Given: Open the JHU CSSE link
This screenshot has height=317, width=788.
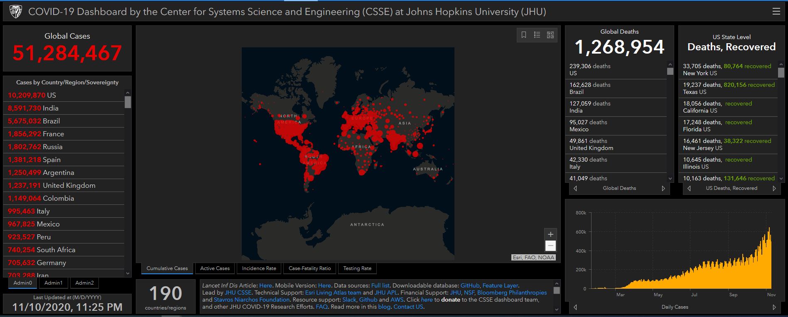Looking at the screenshot, I should pyautogui.click(x=238, y=292).
